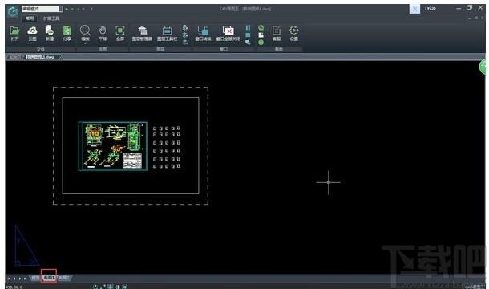The width and height of the screenshot is (489, 289).
Task: Open the edit mode combo box
Action: (42, 9)
